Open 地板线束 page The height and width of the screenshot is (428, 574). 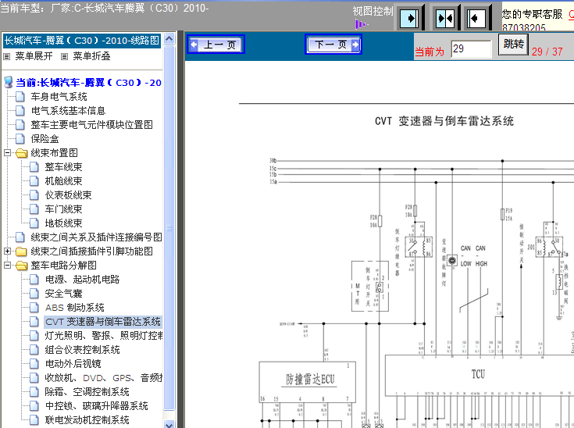point(63,223)
